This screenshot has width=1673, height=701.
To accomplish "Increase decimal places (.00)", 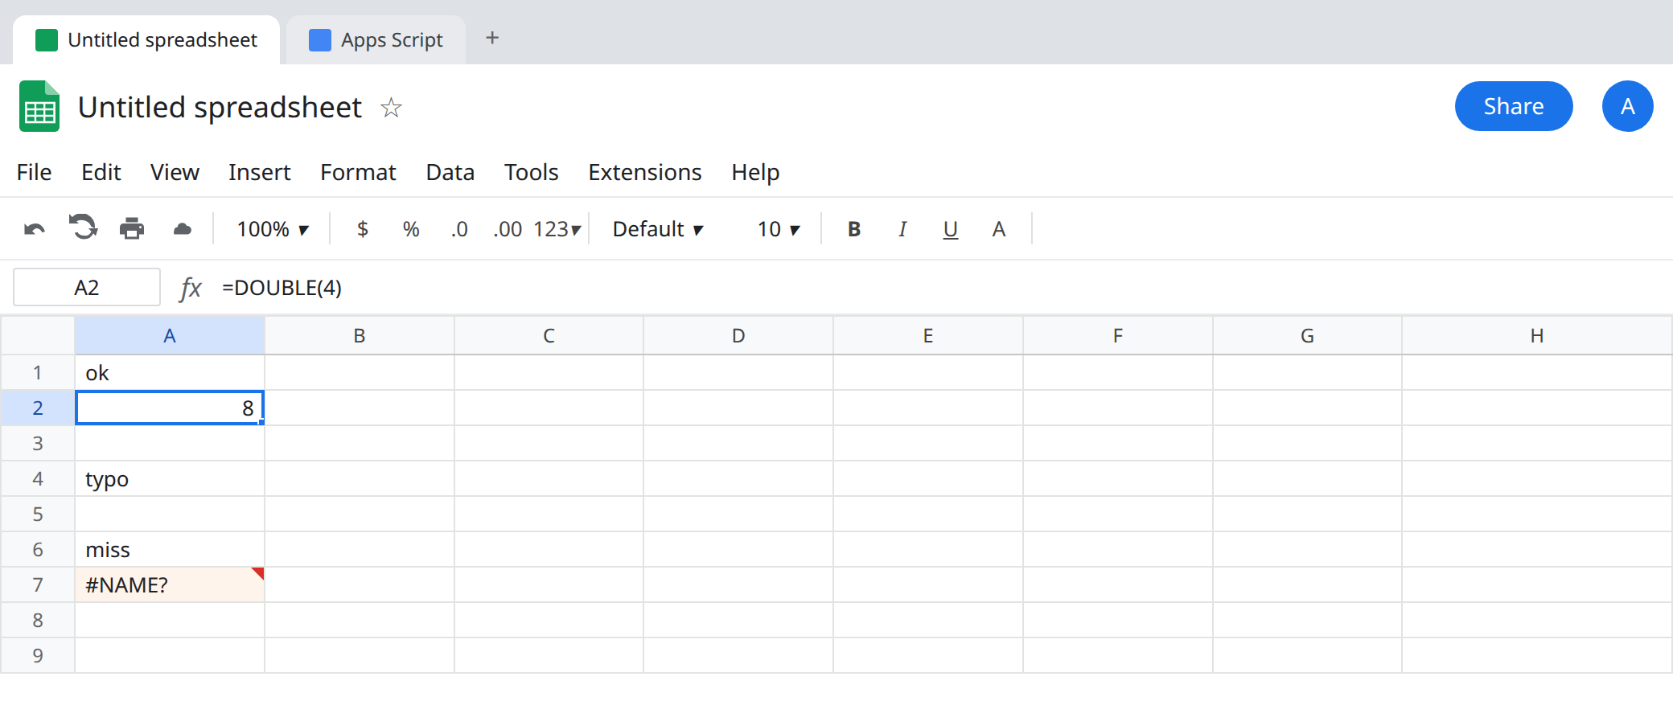I will click(508, 229).
